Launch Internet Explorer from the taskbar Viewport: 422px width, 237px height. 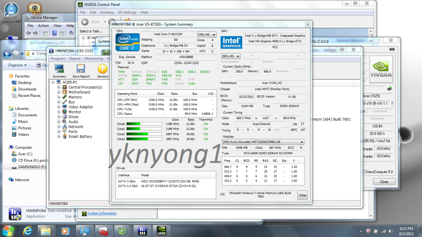28,231
